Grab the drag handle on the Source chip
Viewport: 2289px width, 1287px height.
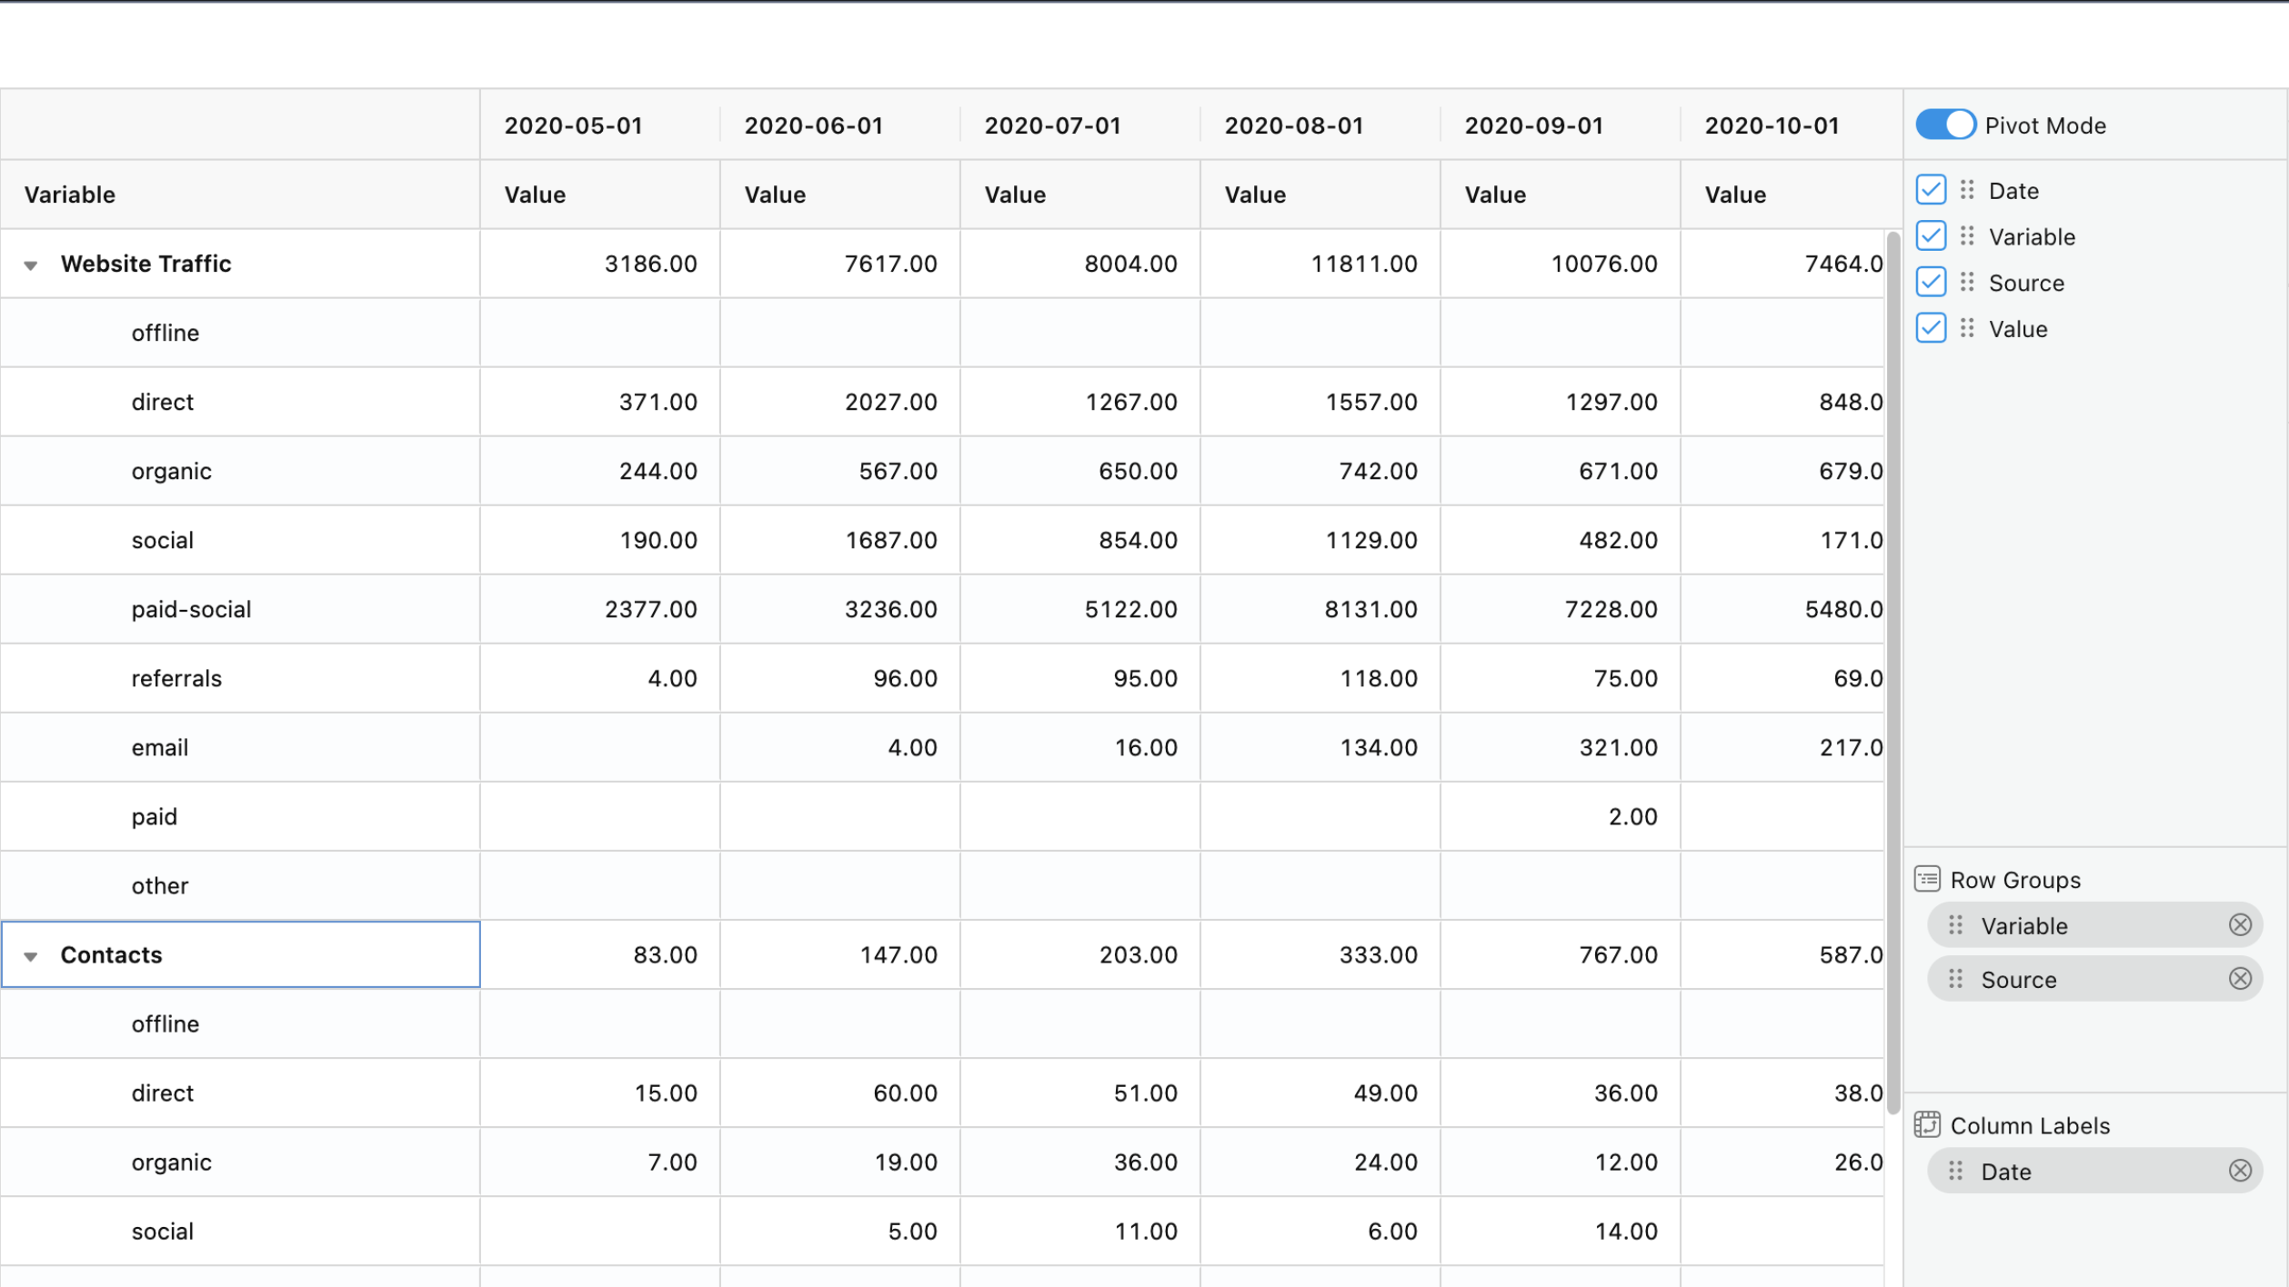pyautogui.click(x=1956, y=979)
